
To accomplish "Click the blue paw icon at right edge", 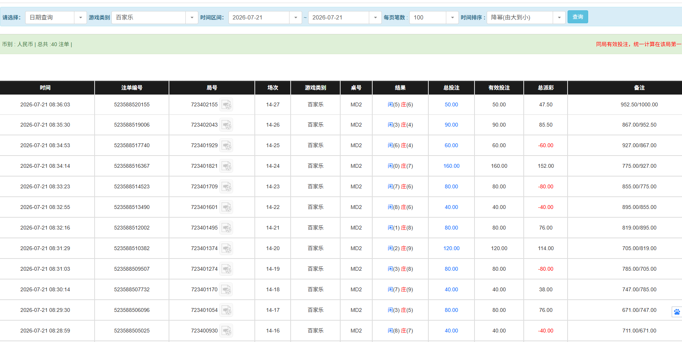I will [677, 312].
